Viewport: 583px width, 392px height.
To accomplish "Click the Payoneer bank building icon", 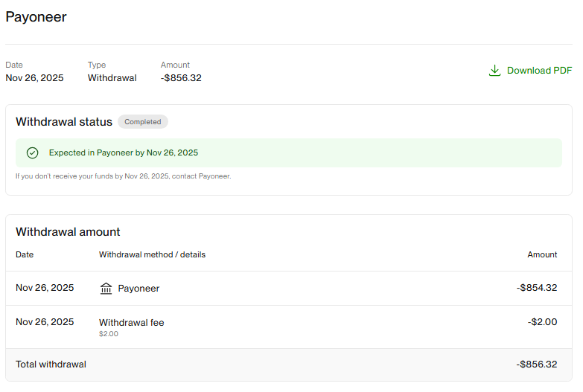I will (106, 288).
